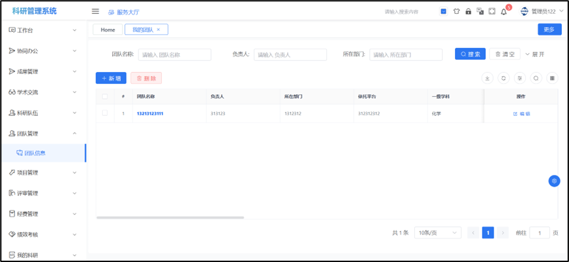Check the select-all checkbox in table header

pos(105,96)
